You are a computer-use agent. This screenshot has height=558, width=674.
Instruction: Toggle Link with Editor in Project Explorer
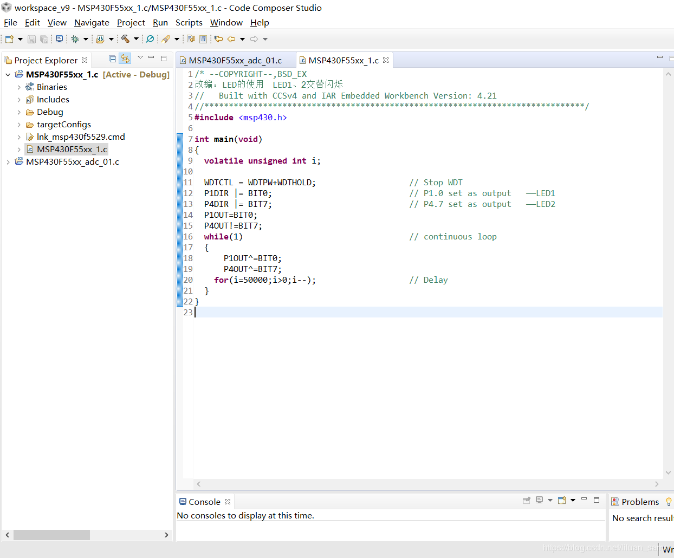(125, 59)
